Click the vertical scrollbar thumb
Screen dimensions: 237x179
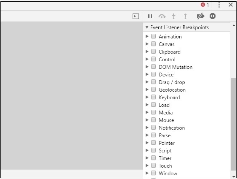pos(233,124)
